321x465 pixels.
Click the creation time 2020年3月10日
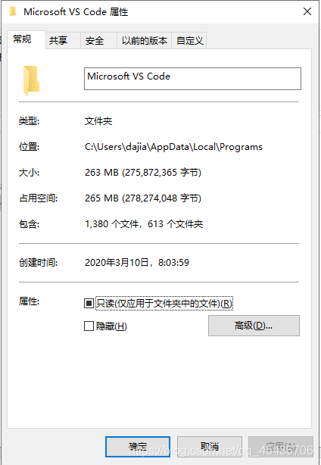pyautogui.click(x=137, y=263)
